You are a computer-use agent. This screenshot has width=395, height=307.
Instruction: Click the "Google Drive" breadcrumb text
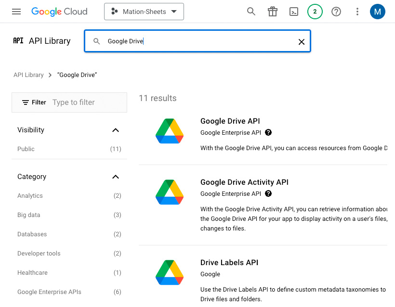coord(77,75)
